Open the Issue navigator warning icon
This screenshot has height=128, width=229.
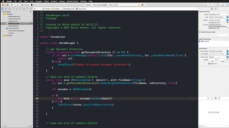(17, 9)
